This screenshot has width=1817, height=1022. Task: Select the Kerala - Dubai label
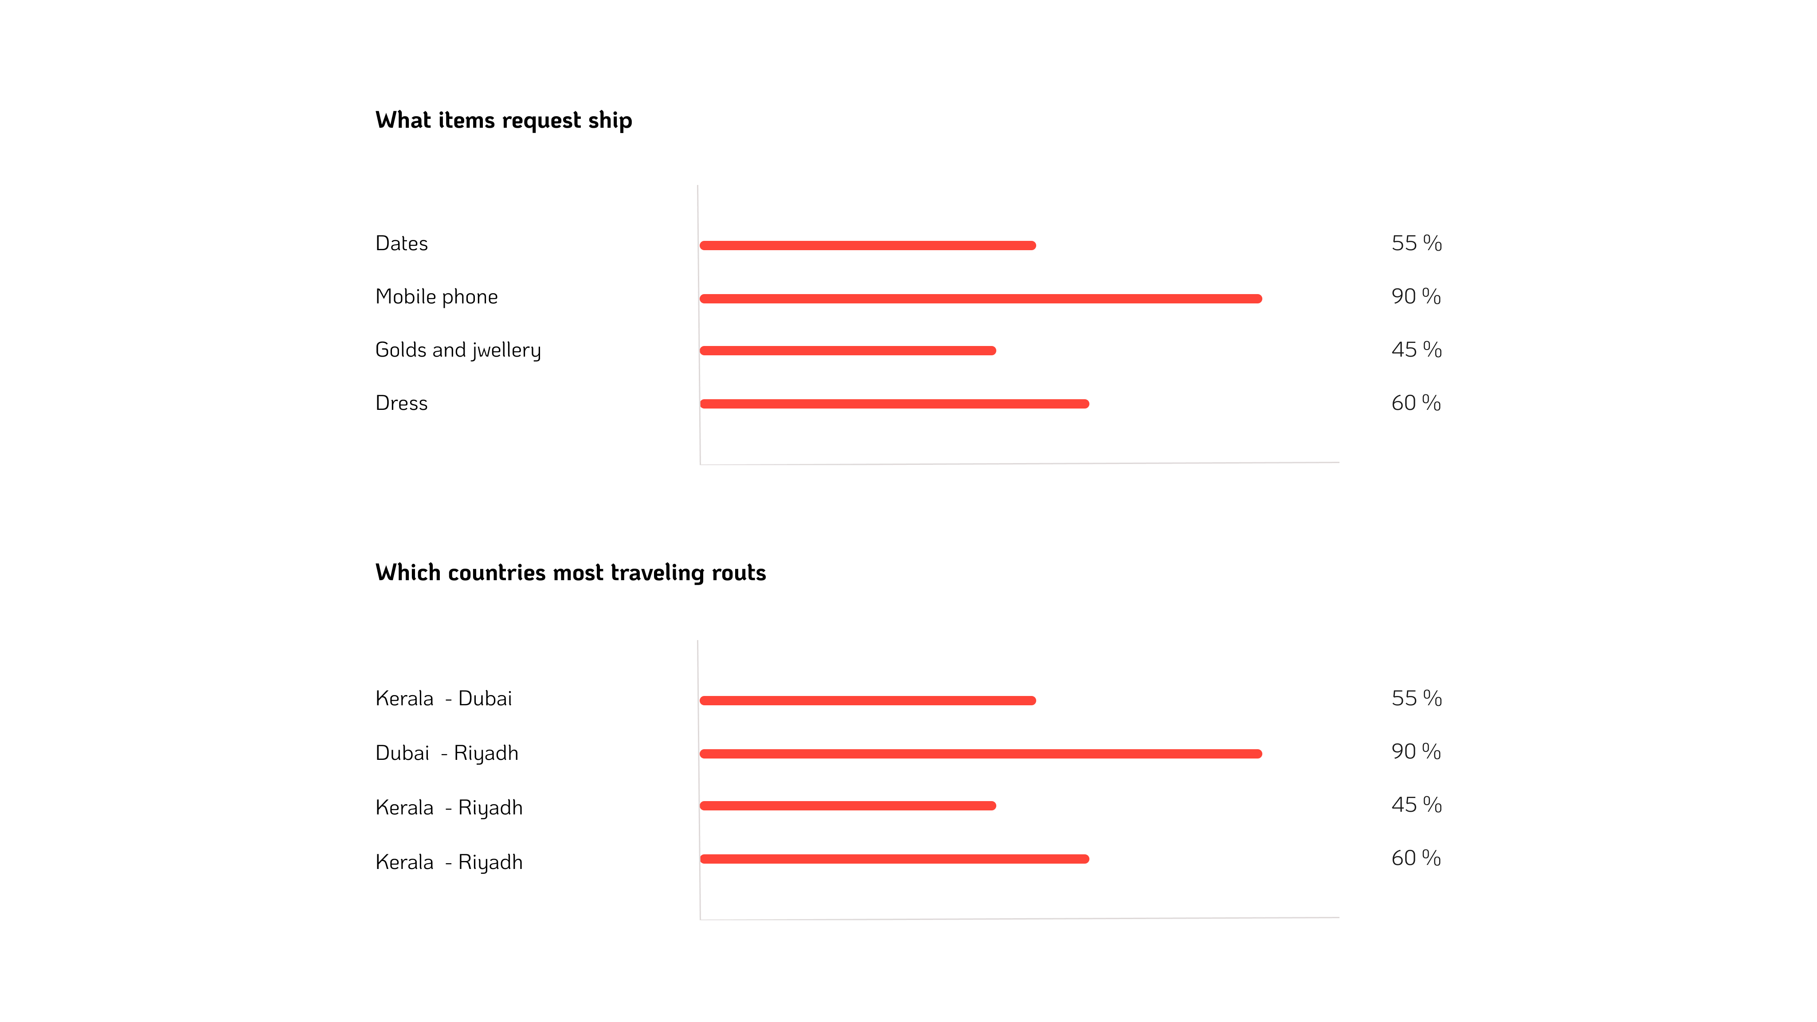(444, 699)
